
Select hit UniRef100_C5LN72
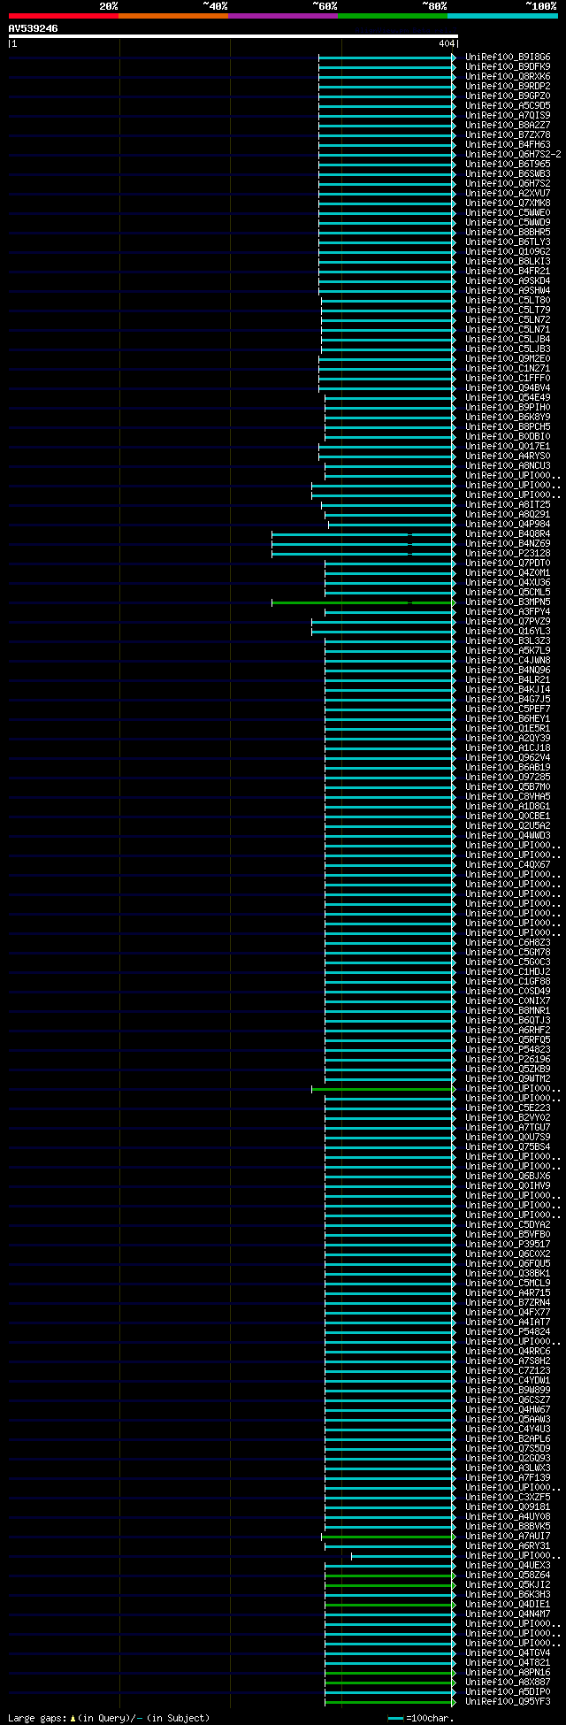pyautogui.click(x=508, y=319)
